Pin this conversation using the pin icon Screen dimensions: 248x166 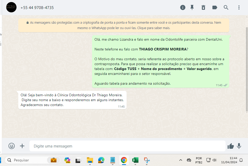click(192, 7)
